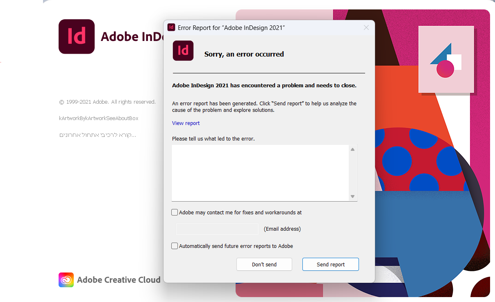
Task: Click the error description text area
Action: point(260,173)
